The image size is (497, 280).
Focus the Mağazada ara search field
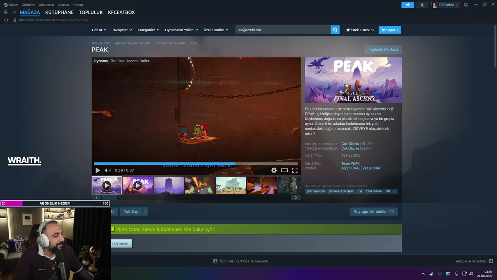[283, 30]
